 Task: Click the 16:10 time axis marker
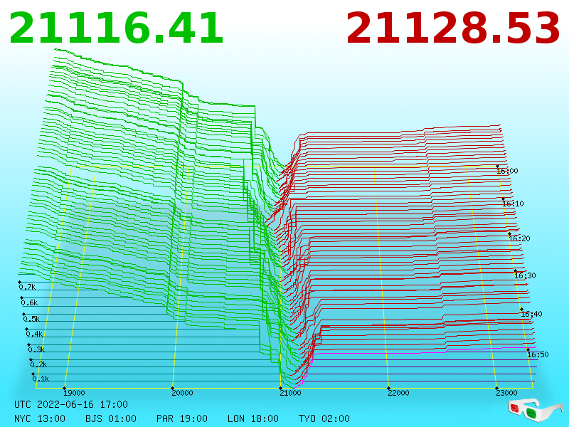click(513, 204)
